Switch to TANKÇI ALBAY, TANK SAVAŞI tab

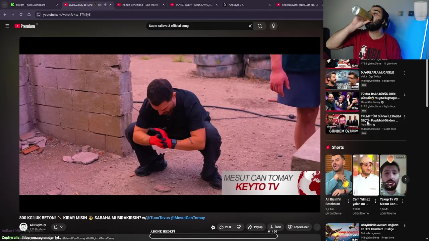coord(194,5)
